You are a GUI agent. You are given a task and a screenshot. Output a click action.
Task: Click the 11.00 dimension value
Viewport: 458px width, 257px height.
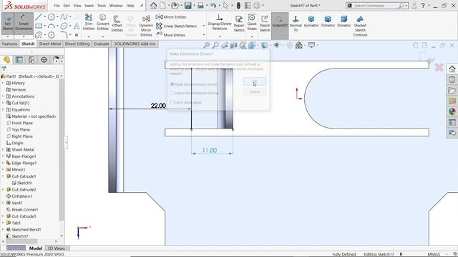pos(210,151)
